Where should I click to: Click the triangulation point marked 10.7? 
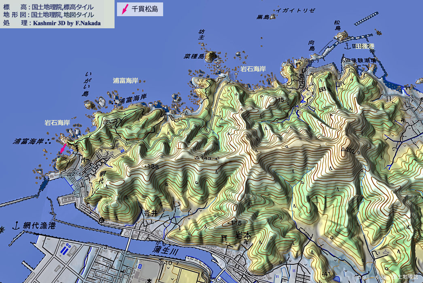point(162,263)
